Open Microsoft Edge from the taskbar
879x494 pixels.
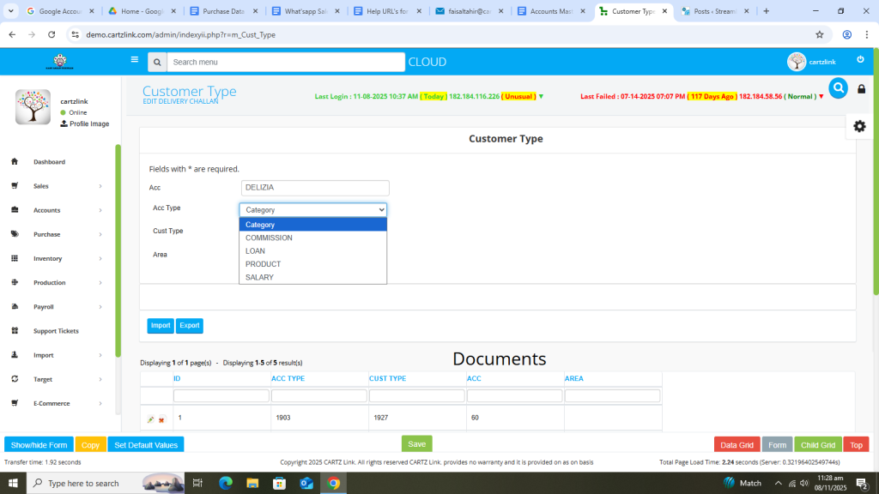(226, 483)
